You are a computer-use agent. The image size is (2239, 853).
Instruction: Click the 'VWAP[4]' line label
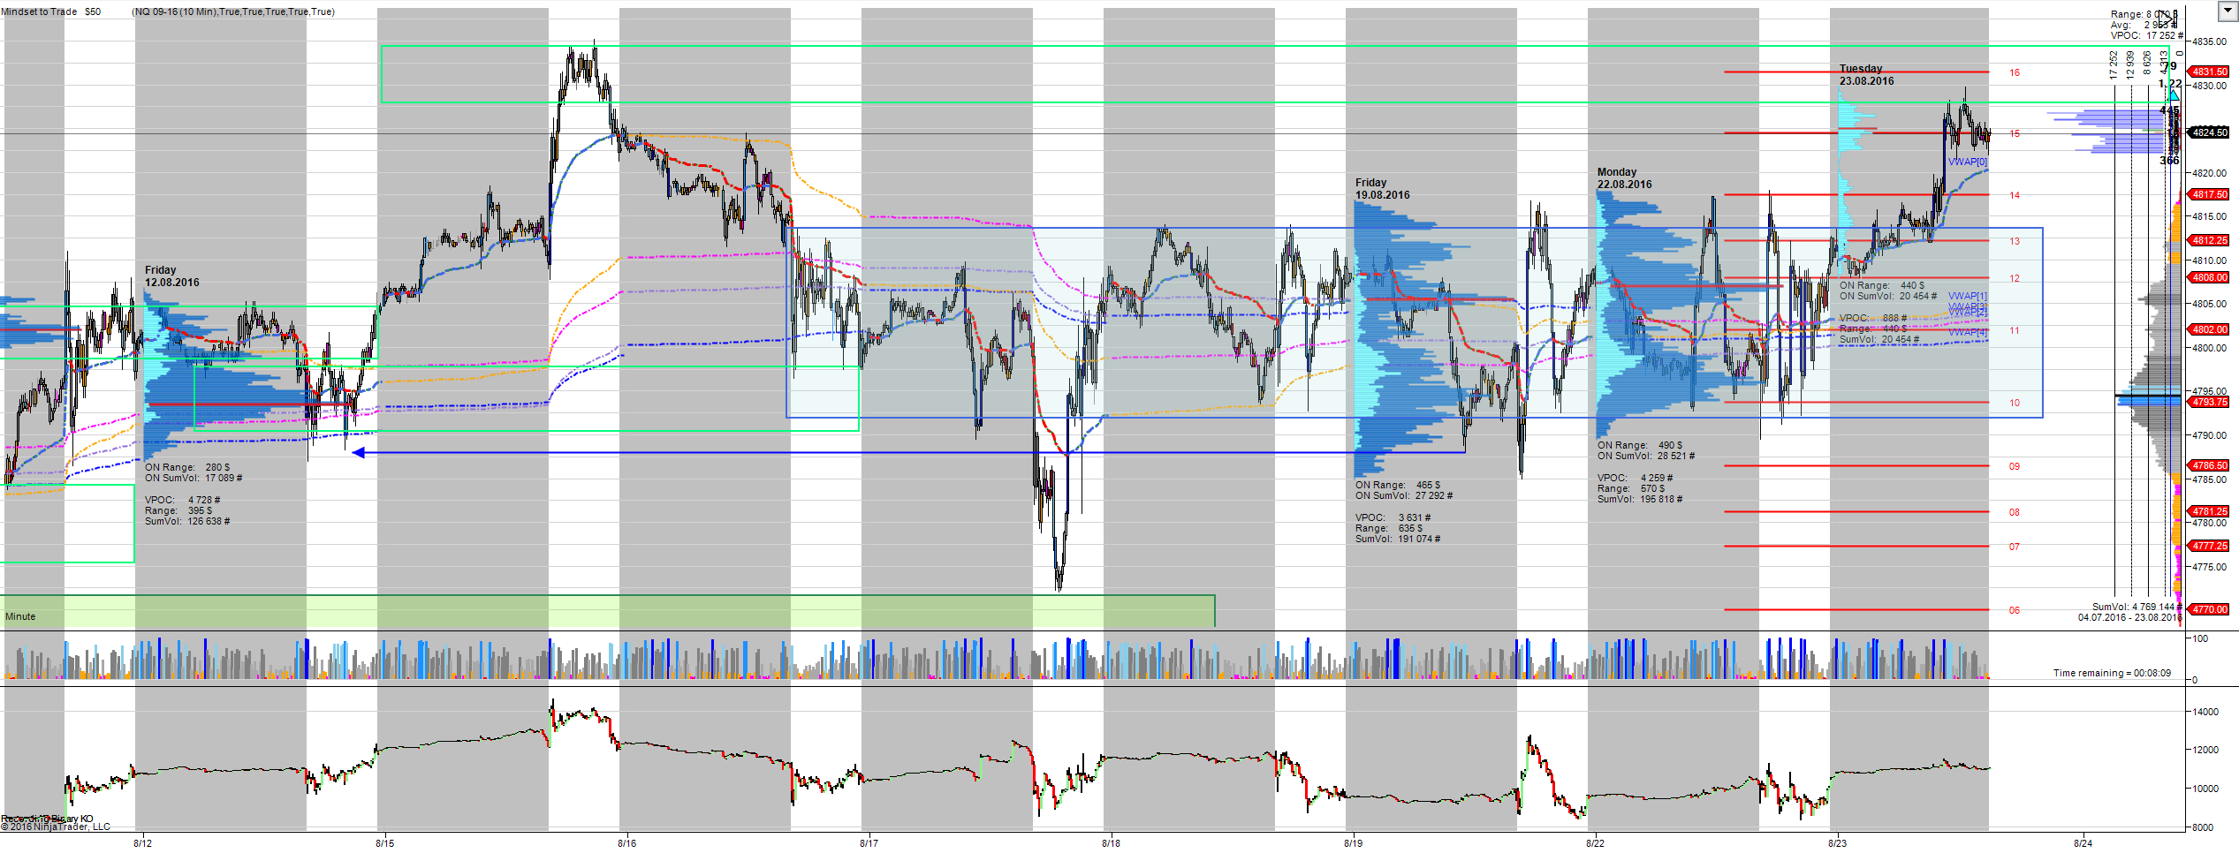click(x=1967, y=333)
